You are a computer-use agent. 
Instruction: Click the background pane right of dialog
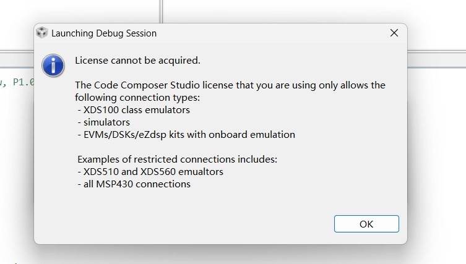[x=437, y=155]
